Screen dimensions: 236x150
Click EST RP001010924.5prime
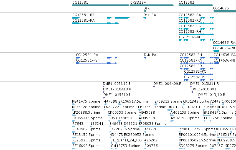[180, 138]
